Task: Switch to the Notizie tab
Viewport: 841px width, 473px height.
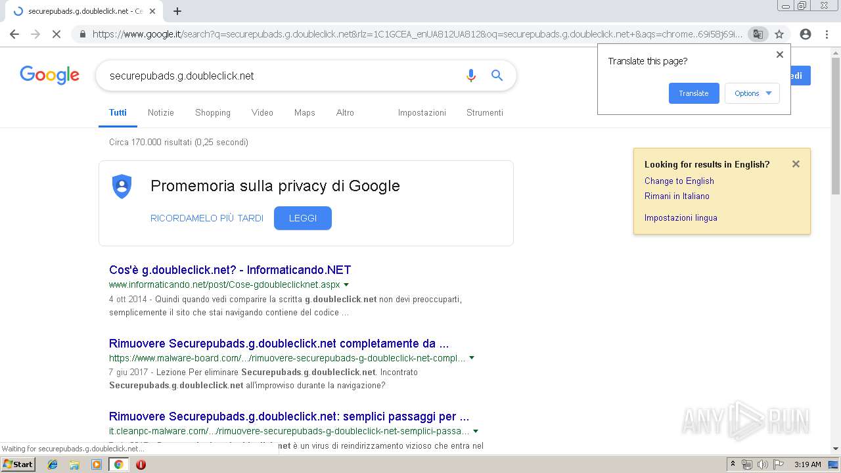Action: tap(161, 113)
